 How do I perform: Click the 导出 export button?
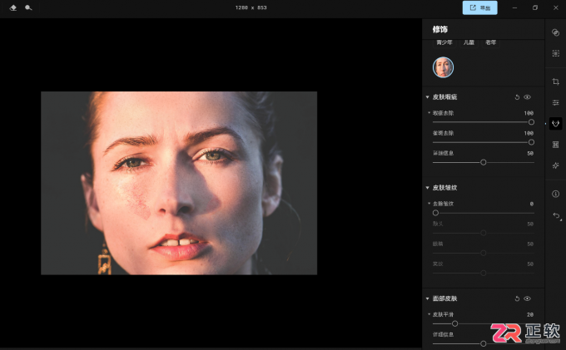click(479, 7)
